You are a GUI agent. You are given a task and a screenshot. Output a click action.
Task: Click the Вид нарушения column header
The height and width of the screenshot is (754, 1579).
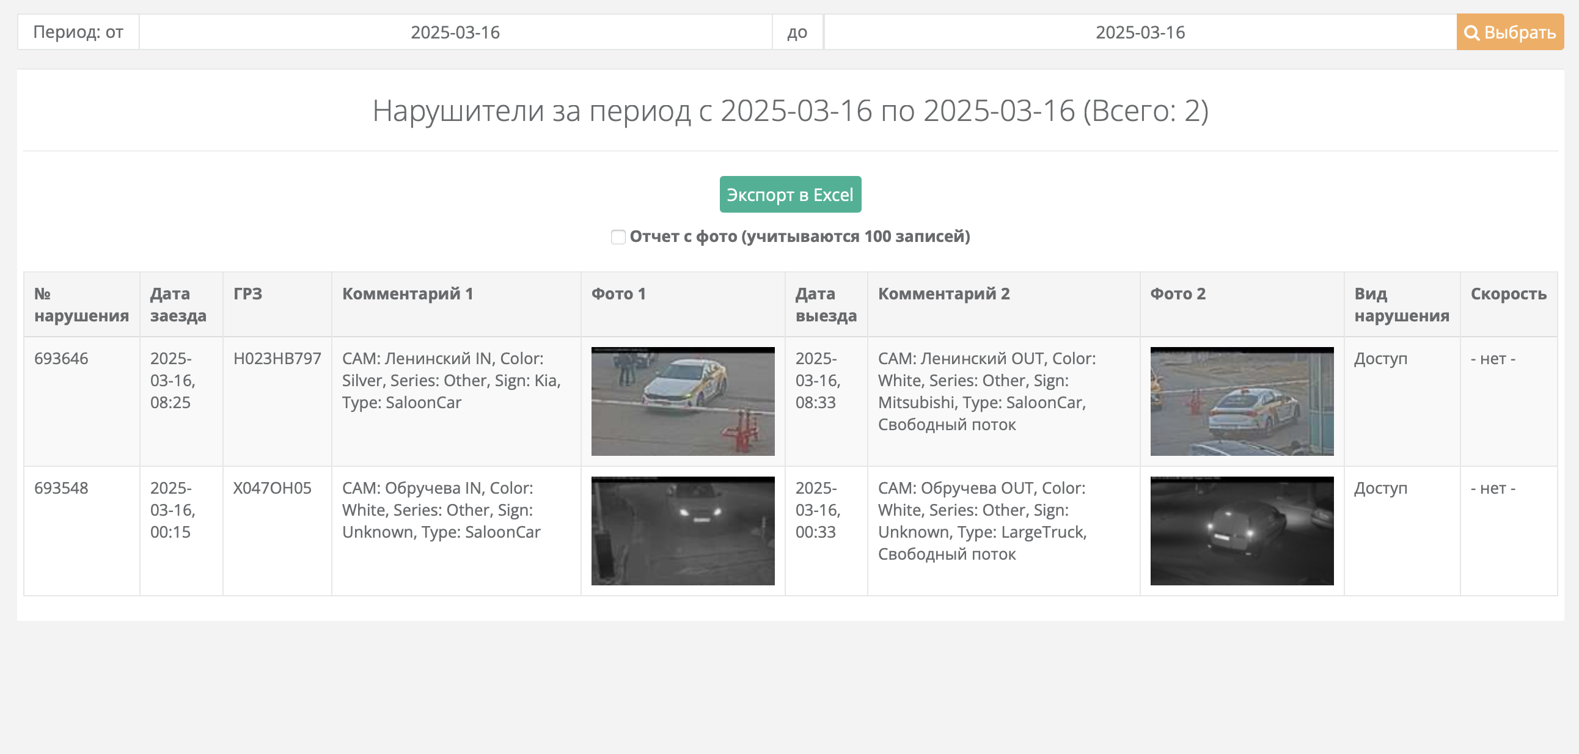[x=1401, y=305]
